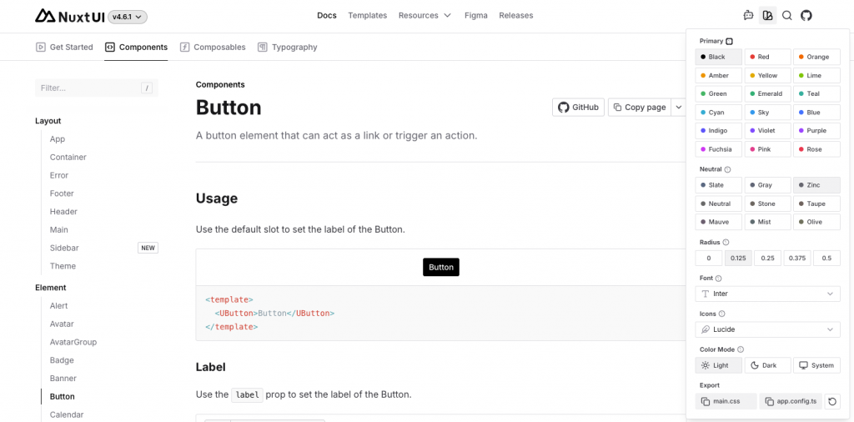The image size is (854, 422).
Task: Choose the Olive neutral color
Action: (x=816, y=222)
